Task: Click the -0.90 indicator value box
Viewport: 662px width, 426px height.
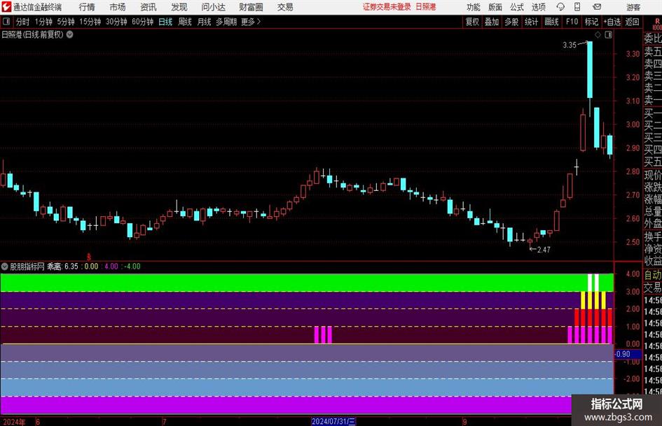Action: pos(628,354)
